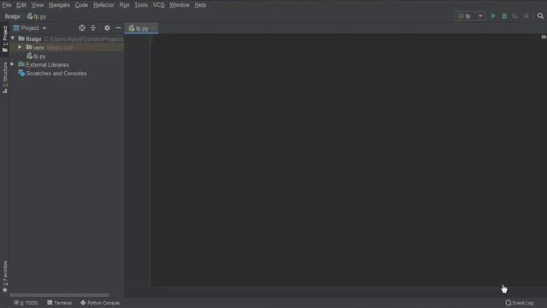This screenshot has width=547, height=308.
Task: Open the fp run configuration dropdown
Action: (x=469, y=16)
